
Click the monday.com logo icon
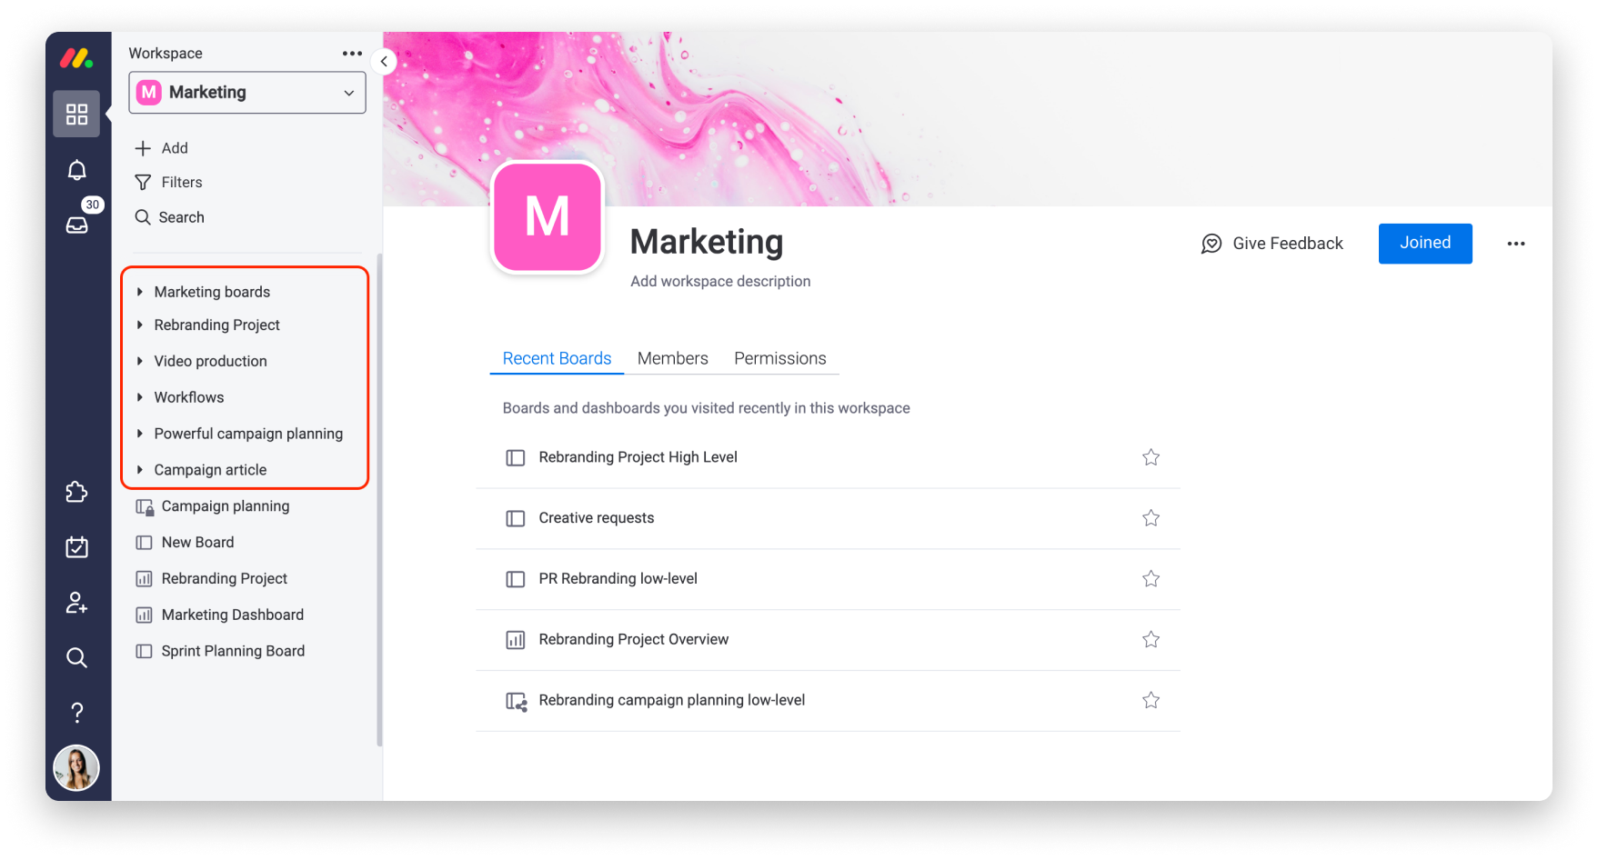click(x=76, y=59)
